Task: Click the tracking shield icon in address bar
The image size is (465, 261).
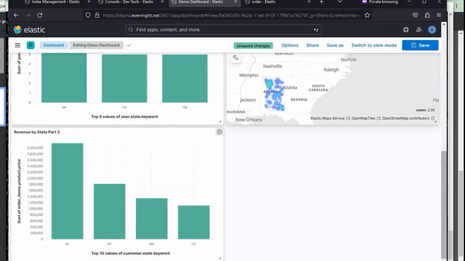Action: 88,15
